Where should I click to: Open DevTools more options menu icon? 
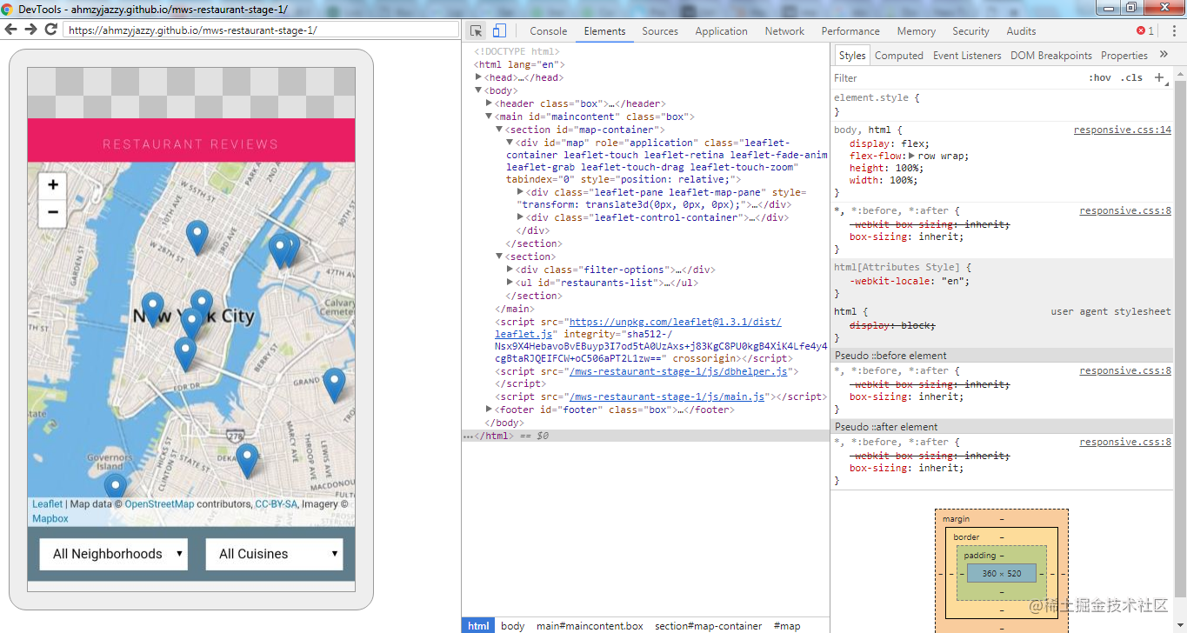pyautogui.click(x=1172, y=30)
